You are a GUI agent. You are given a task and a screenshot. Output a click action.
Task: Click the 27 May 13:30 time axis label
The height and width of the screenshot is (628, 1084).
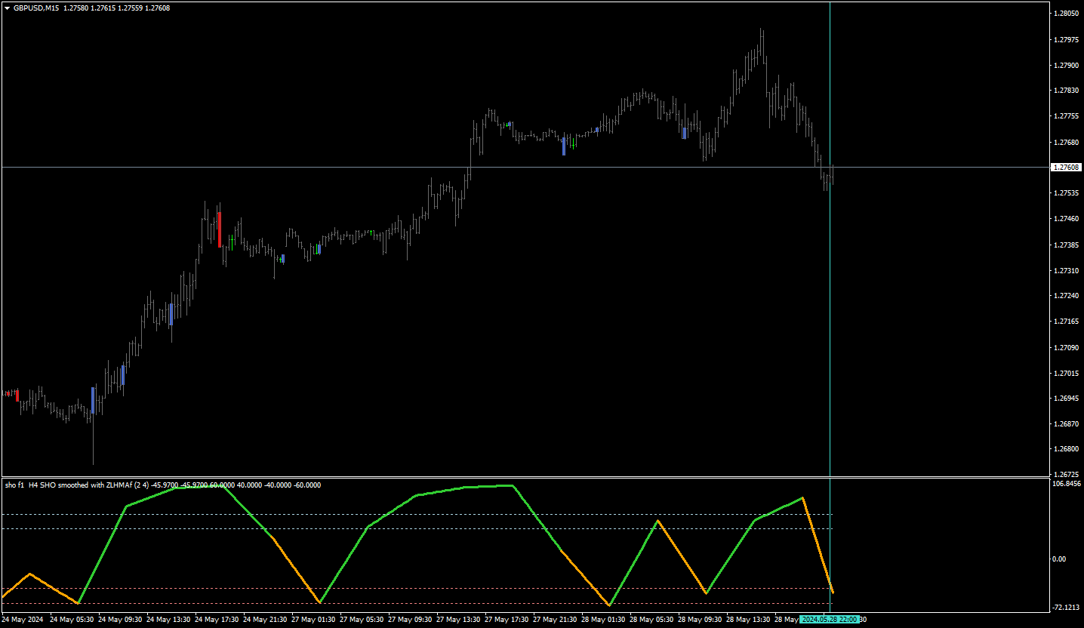pyautogui.click(x=461, y=619)
